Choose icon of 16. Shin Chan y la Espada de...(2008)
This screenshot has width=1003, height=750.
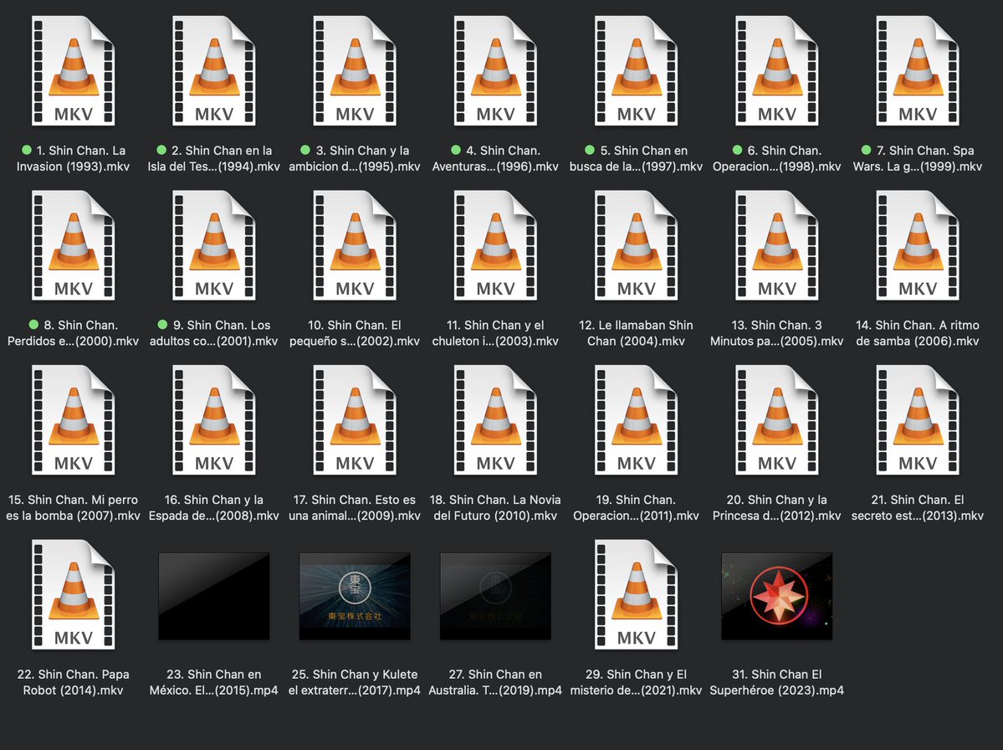tap(213, 420)
